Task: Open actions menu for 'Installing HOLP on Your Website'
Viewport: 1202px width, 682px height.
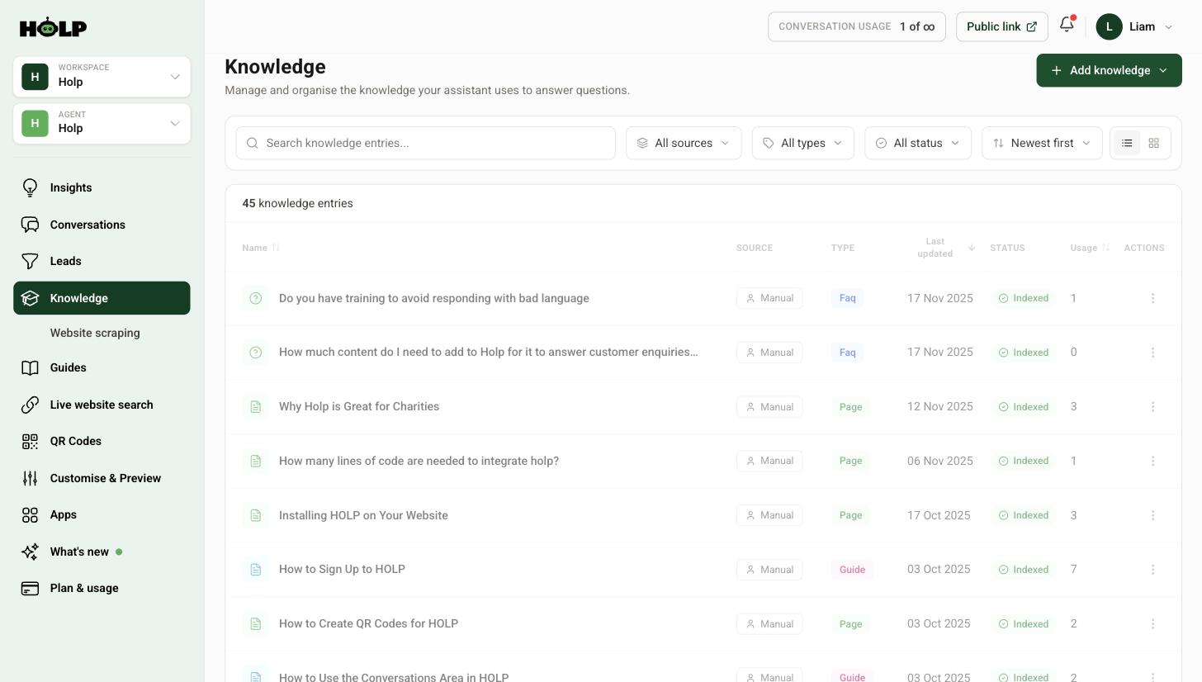Action: click(x=1152, y=515)
